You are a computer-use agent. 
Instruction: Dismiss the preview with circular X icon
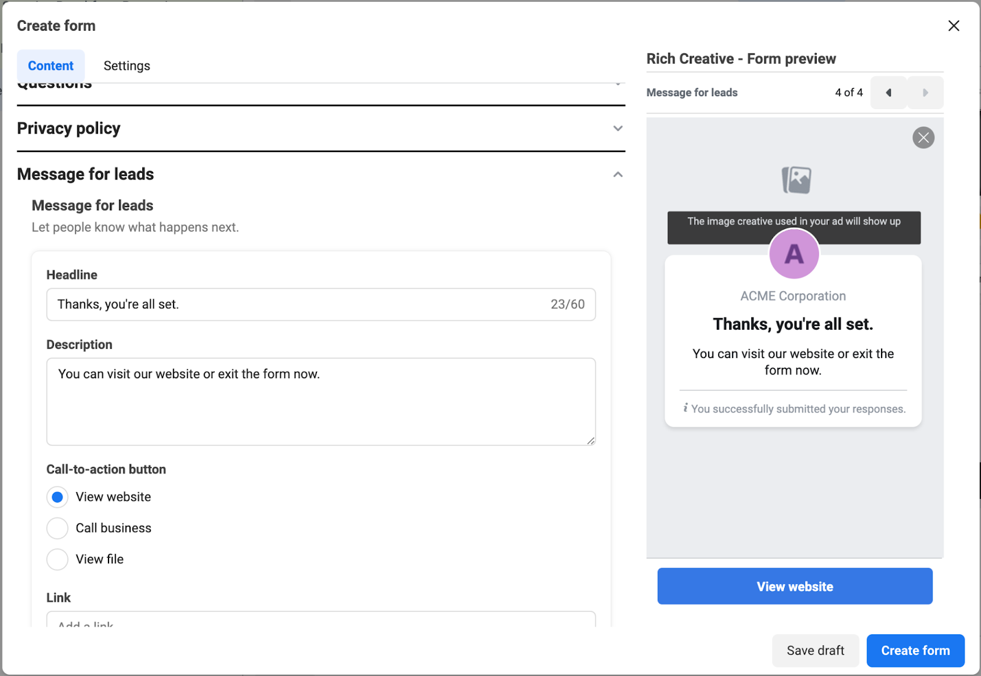click(923, 137)
